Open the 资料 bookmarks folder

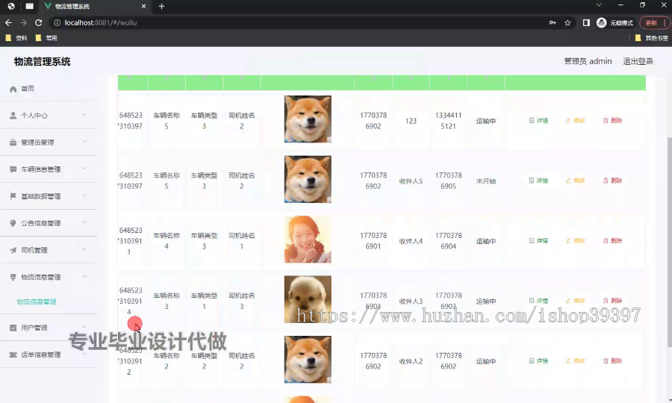pos(16,38)
